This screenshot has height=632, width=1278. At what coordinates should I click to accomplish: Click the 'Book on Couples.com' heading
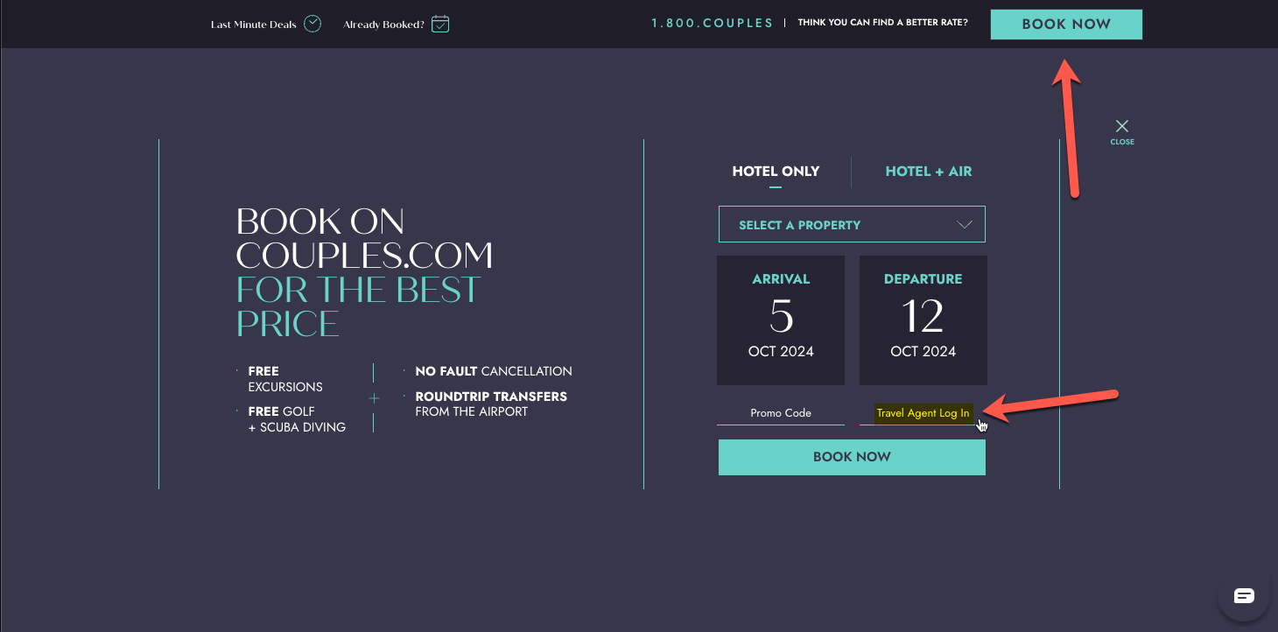(364, 238)
